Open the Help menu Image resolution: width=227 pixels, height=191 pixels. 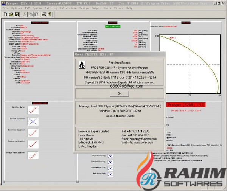point(129,8)
